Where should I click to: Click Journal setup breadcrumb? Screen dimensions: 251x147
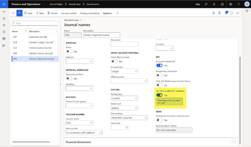pos(74,4)
